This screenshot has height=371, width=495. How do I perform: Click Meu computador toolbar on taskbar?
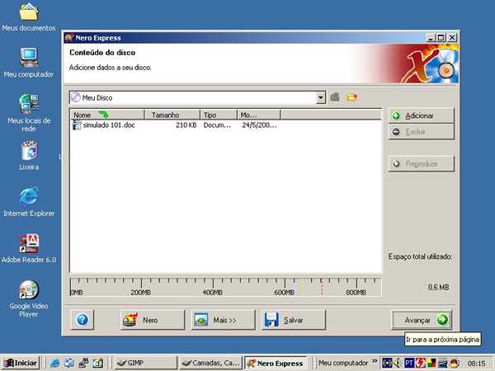343,363
